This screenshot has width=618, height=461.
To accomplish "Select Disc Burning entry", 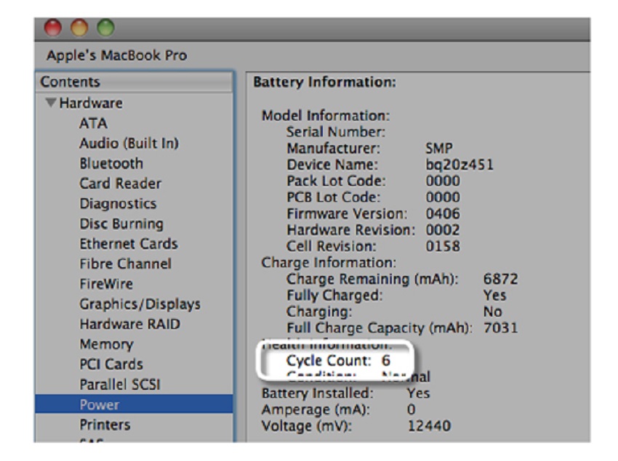I will point(121,224).
